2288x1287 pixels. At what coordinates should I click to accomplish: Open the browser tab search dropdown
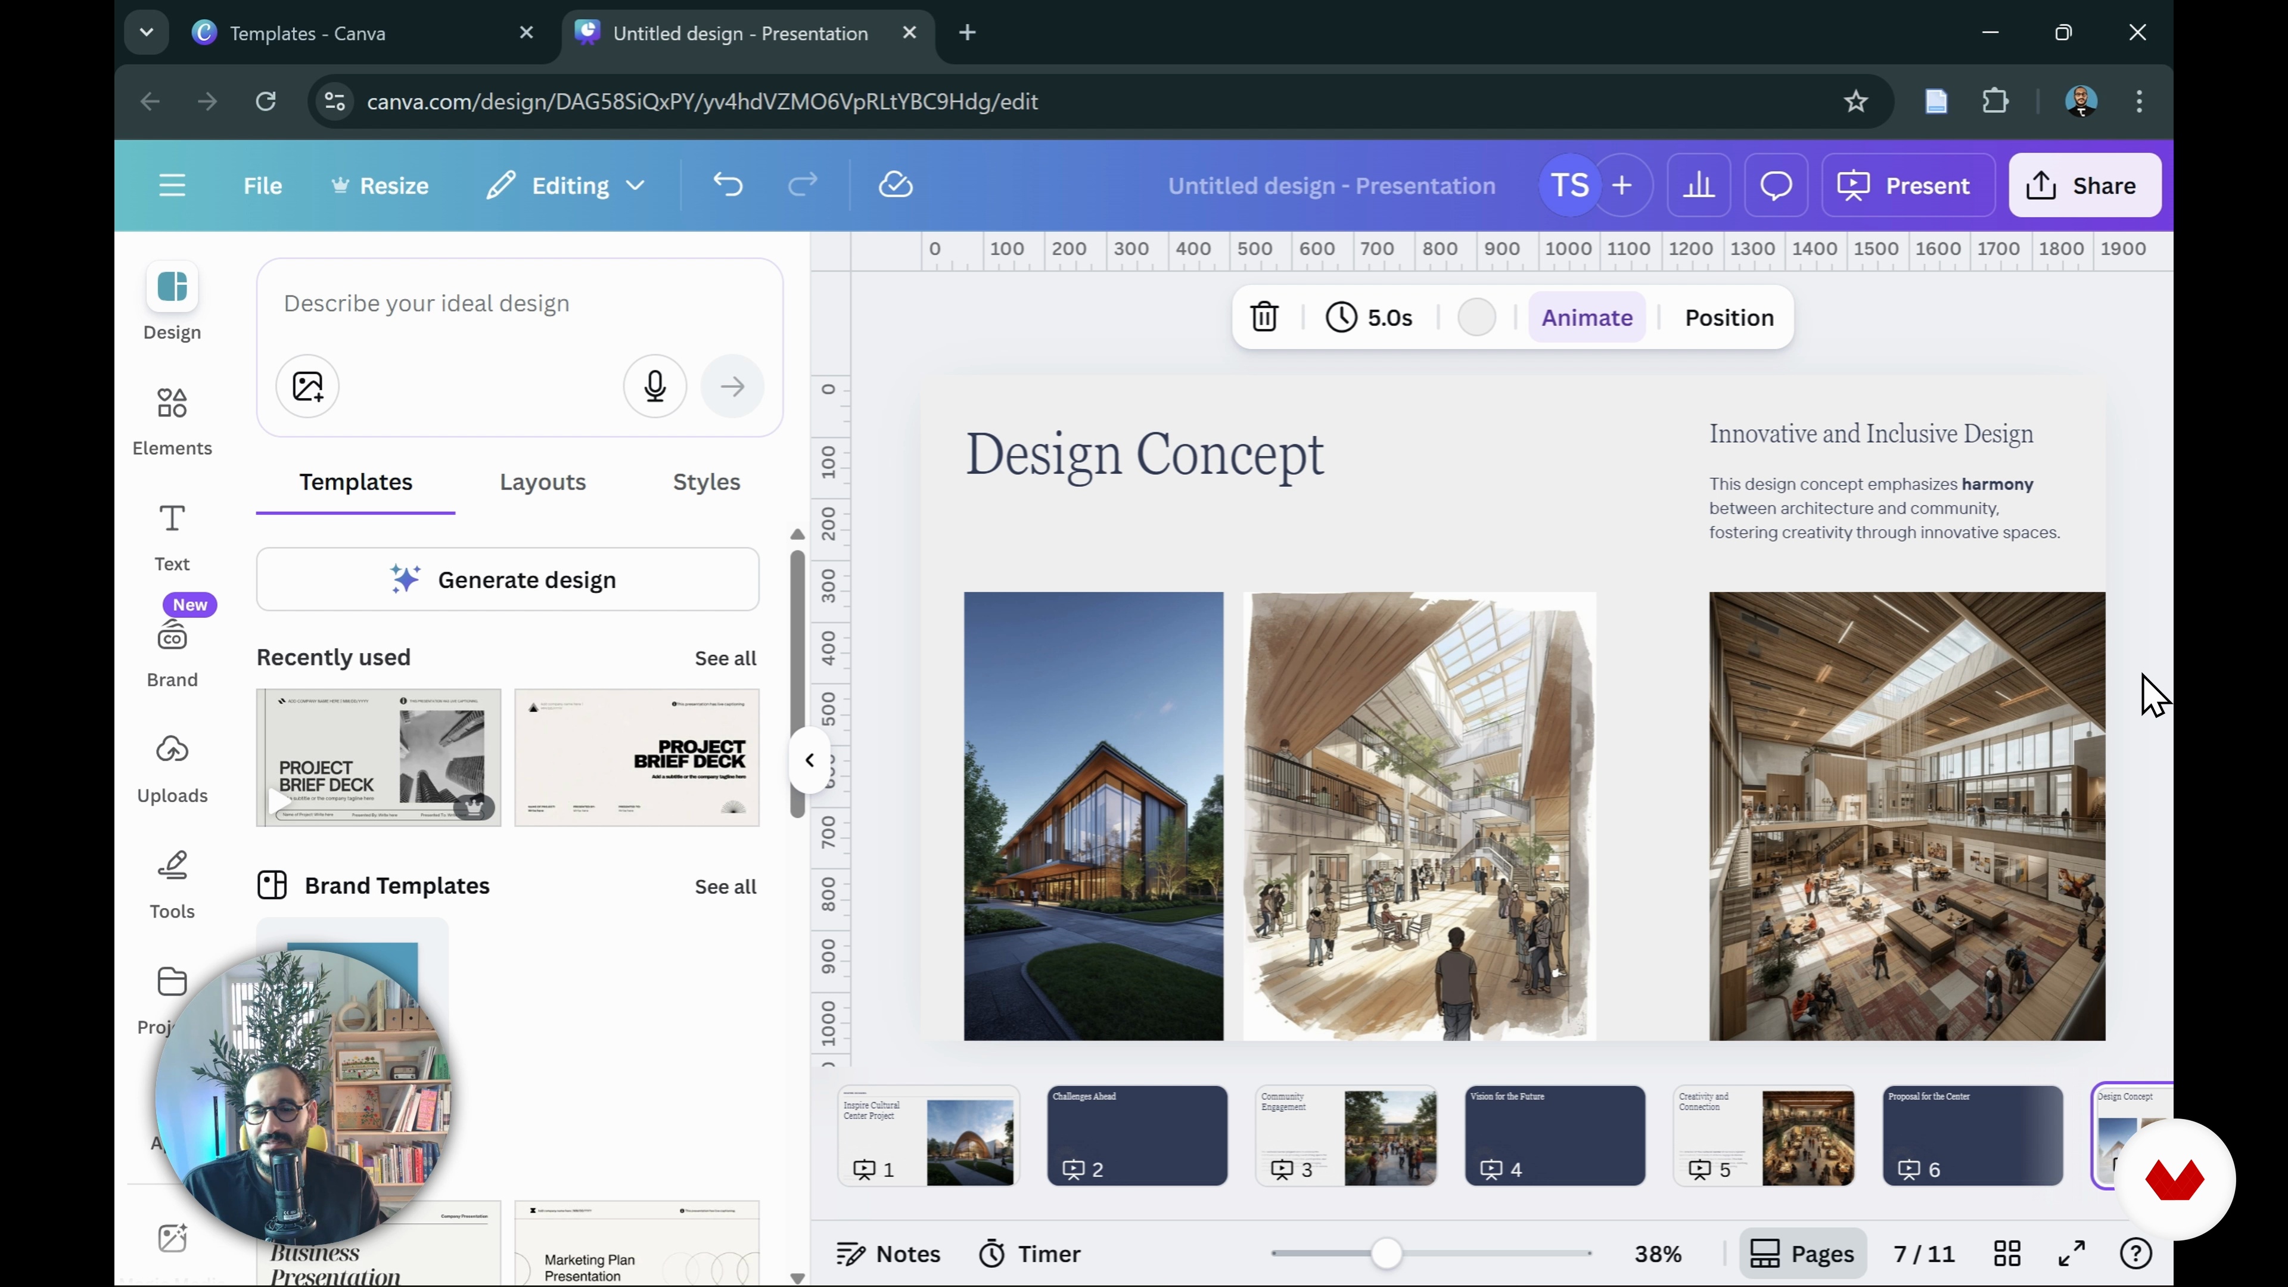coord(147,33)
